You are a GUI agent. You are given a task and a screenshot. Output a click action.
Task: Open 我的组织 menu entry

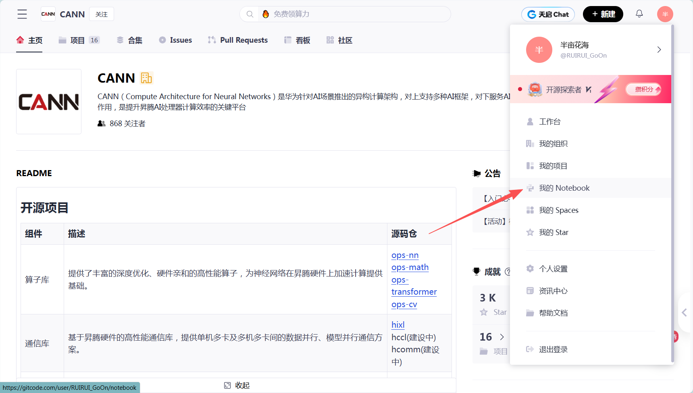[x=591, y=143]
